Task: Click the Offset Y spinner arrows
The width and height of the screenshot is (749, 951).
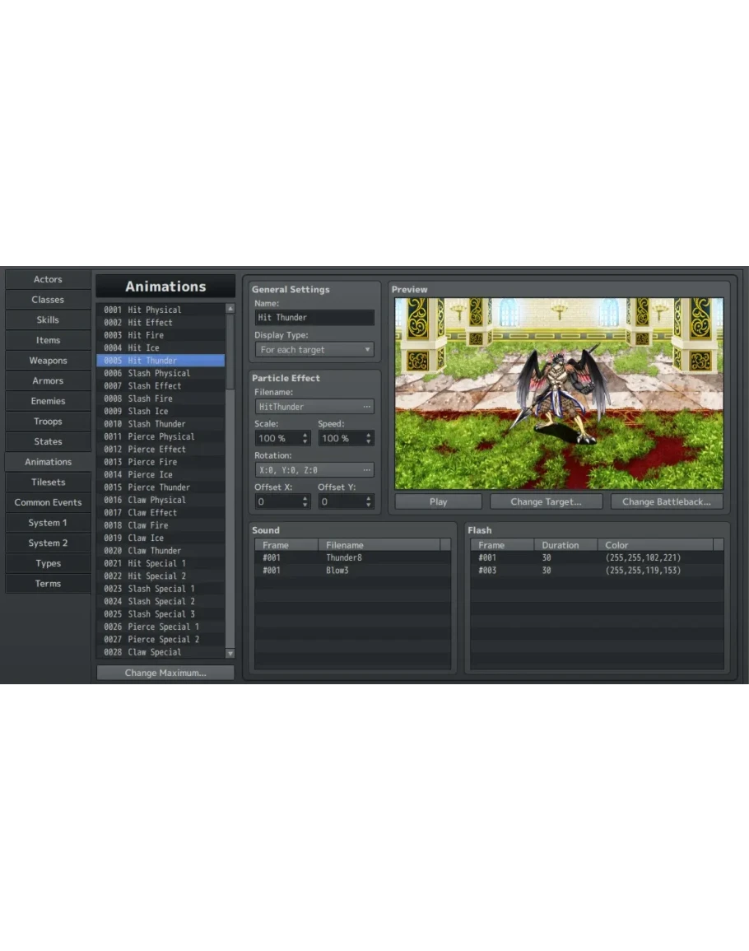Action: click(x=368, y=501)
